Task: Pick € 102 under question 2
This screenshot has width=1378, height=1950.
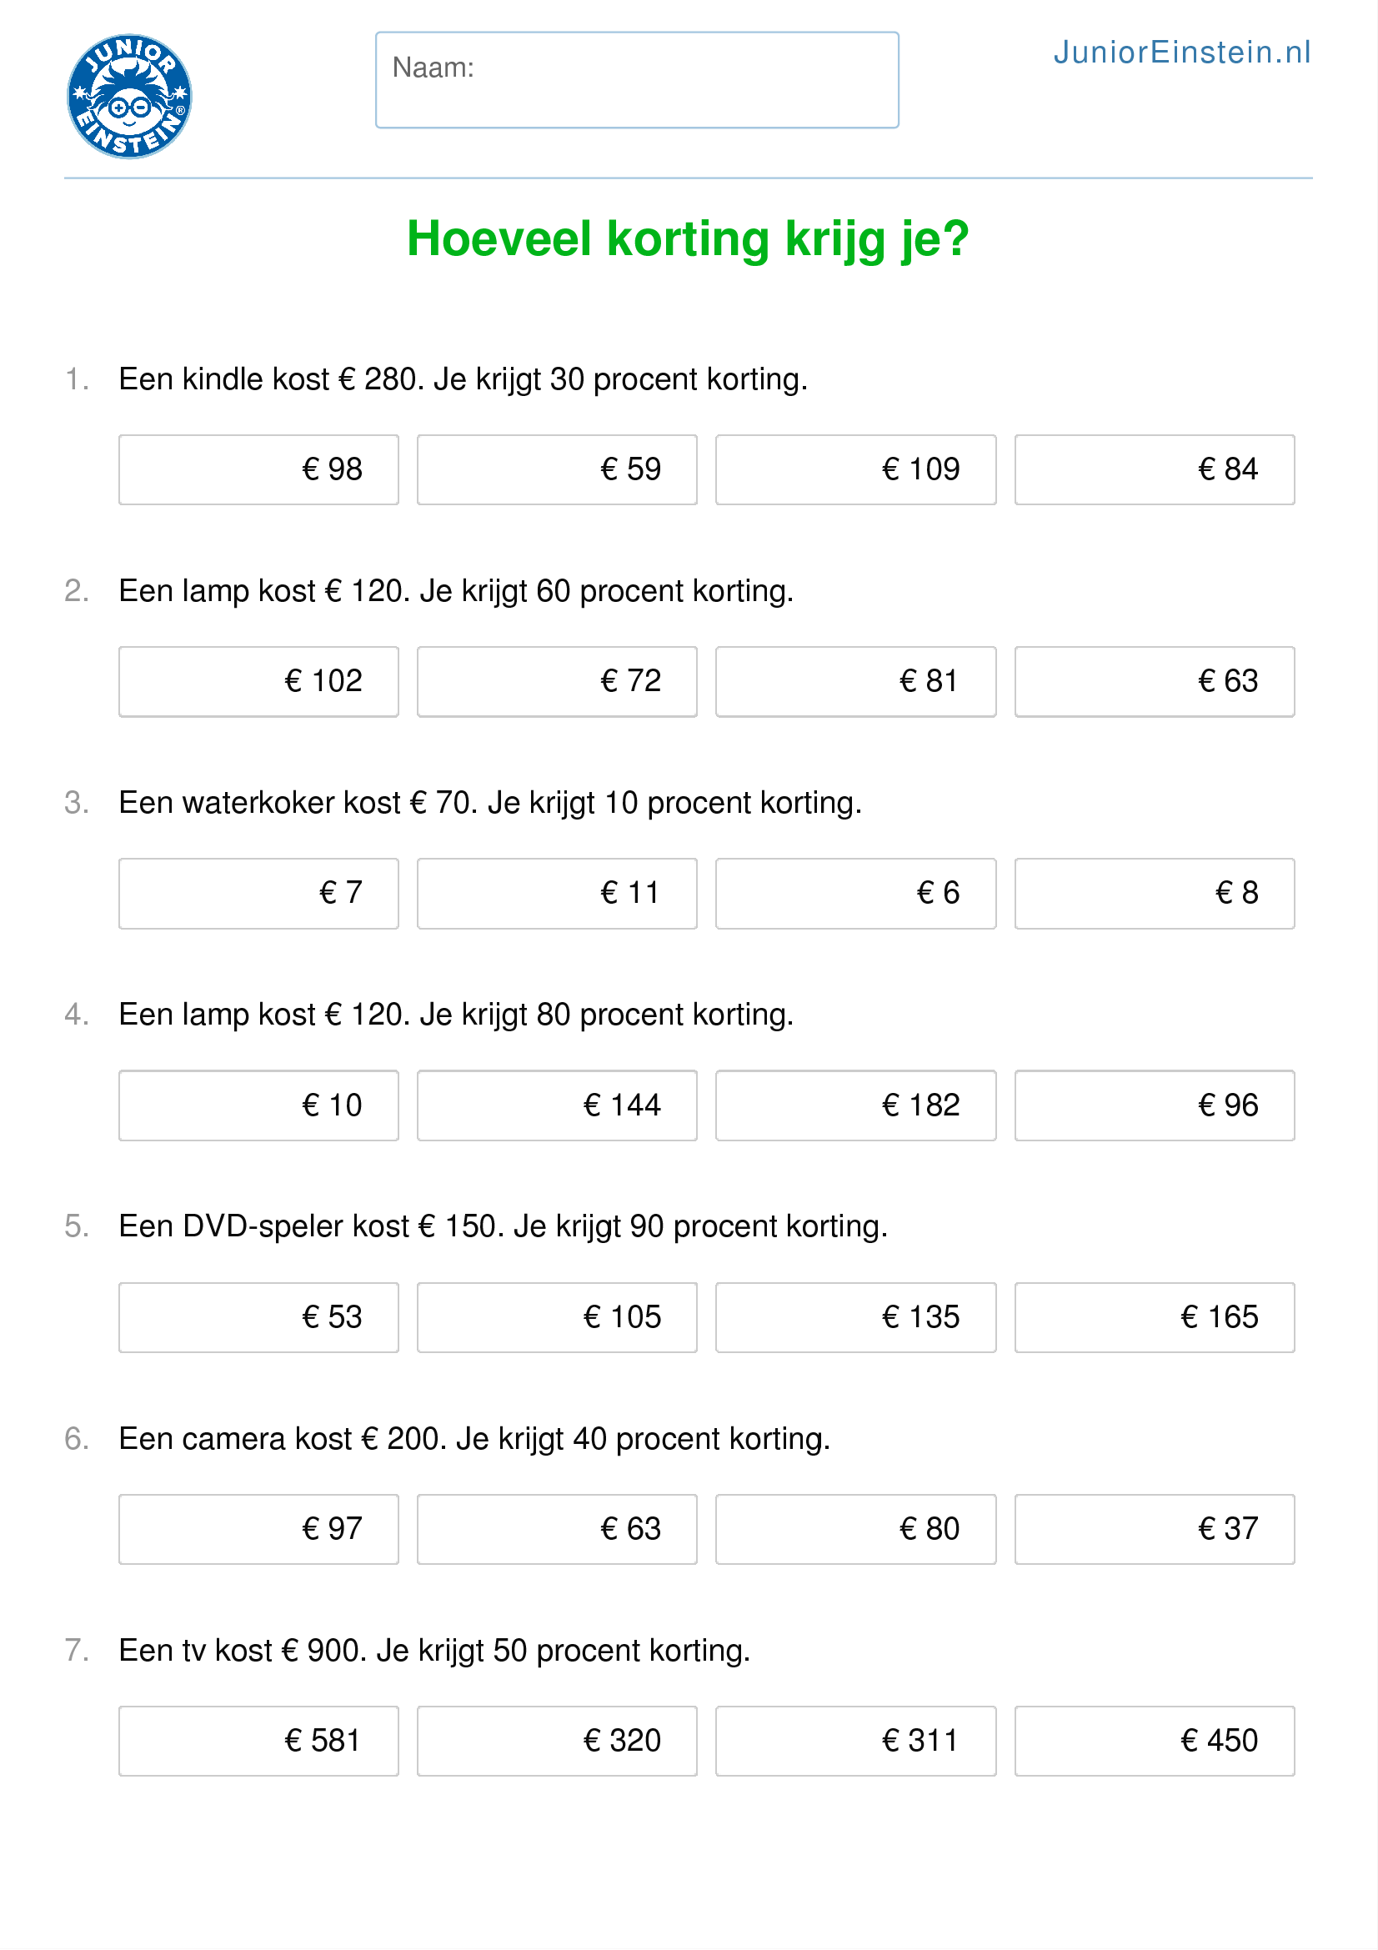Action: click(x=258, y=681)
